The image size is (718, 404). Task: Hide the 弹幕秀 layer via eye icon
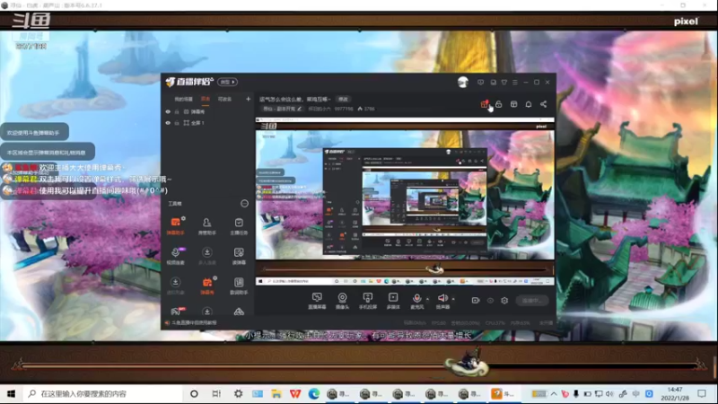pos(168,111)
